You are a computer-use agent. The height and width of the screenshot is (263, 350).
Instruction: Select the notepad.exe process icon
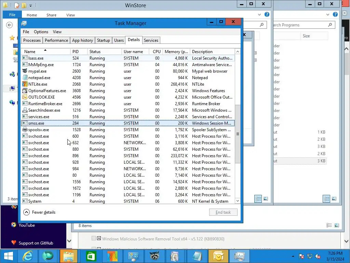(25, 78)
